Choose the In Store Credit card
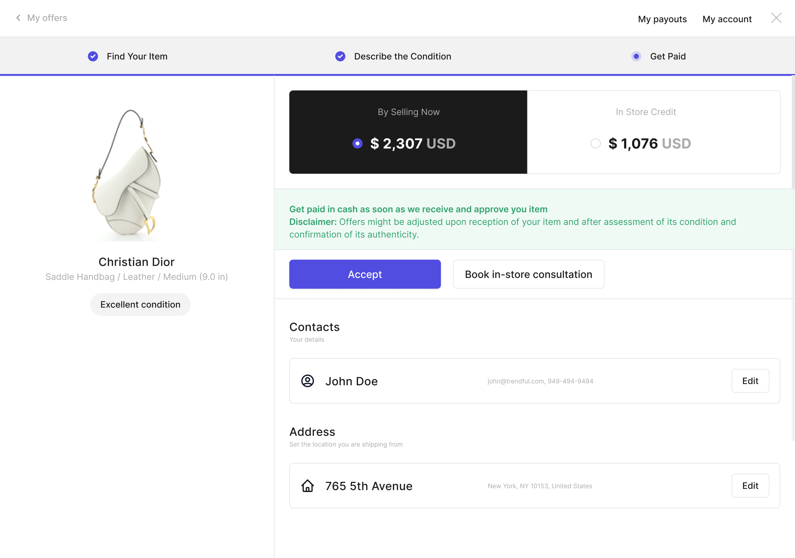The width and height of the screenshot is (795, 558). pyautogui.click(x=654, y=132)
